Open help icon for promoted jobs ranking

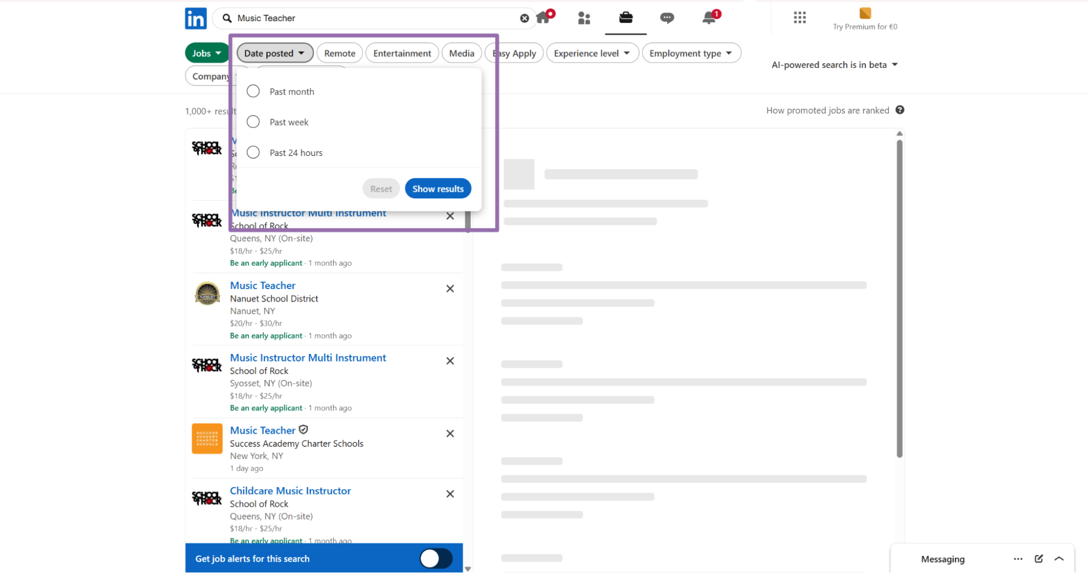point(900,110)
